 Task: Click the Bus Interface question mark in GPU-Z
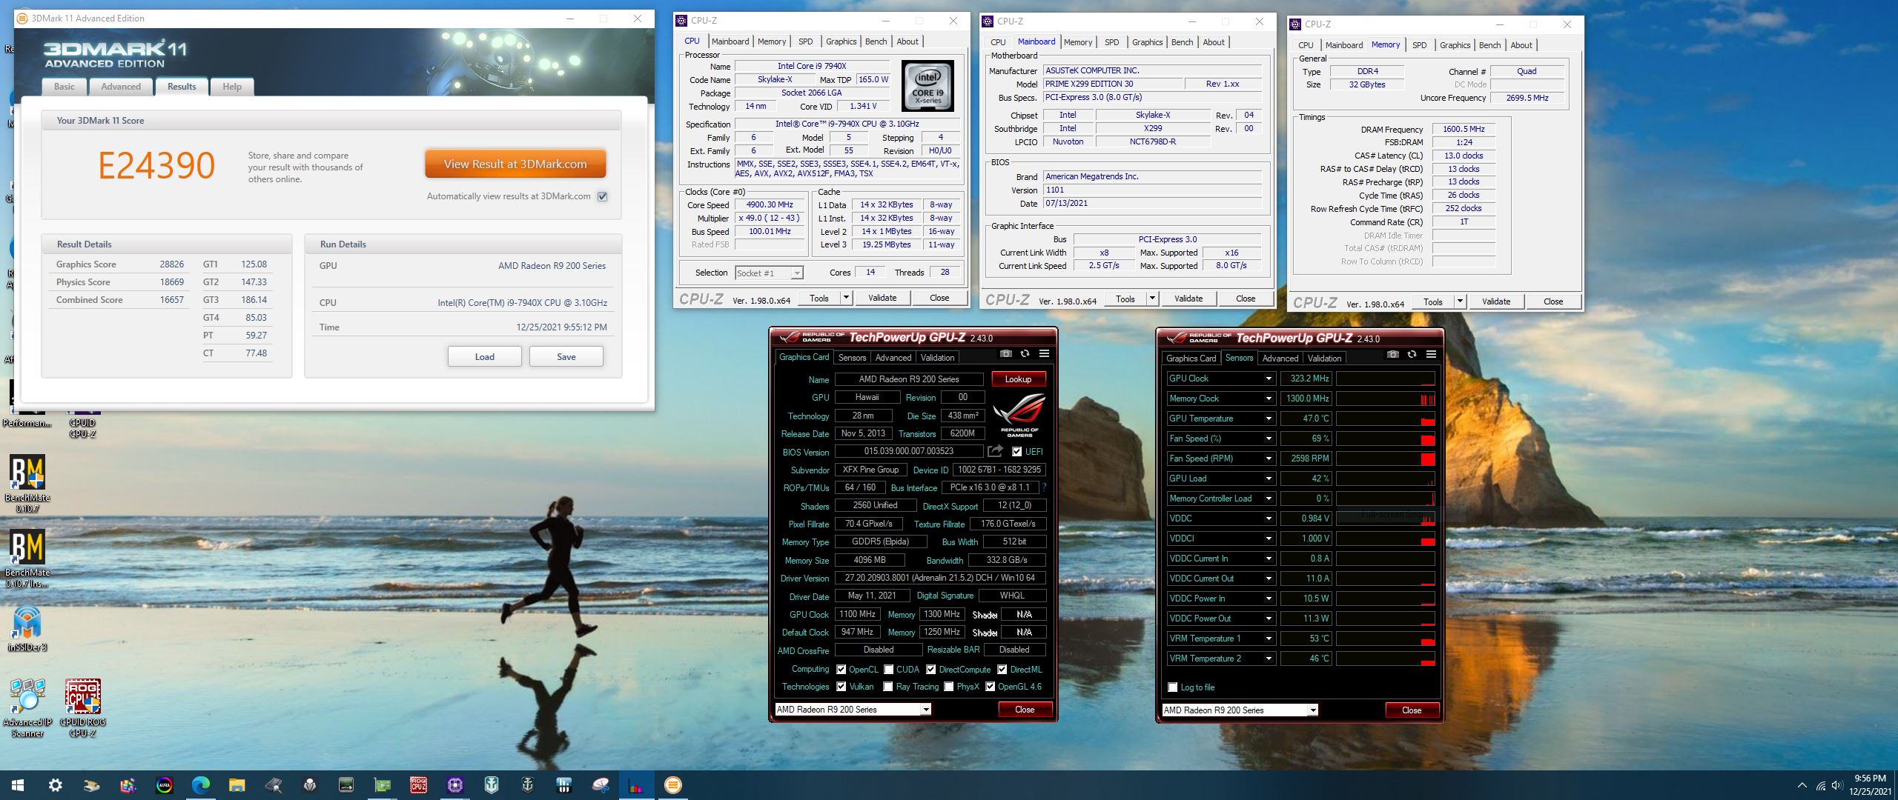[1045, 487]
